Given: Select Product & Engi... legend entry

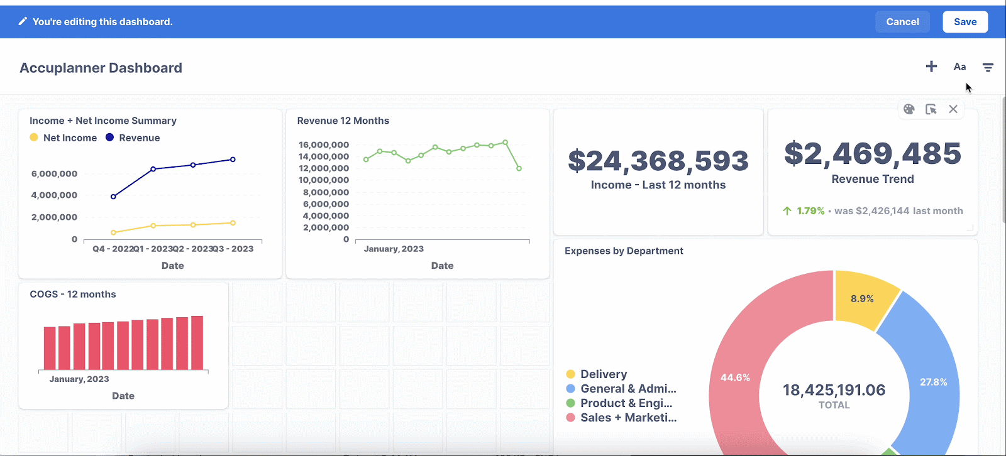Looking at the screenshot, I should pyautogui.click(x=619, y=403).
